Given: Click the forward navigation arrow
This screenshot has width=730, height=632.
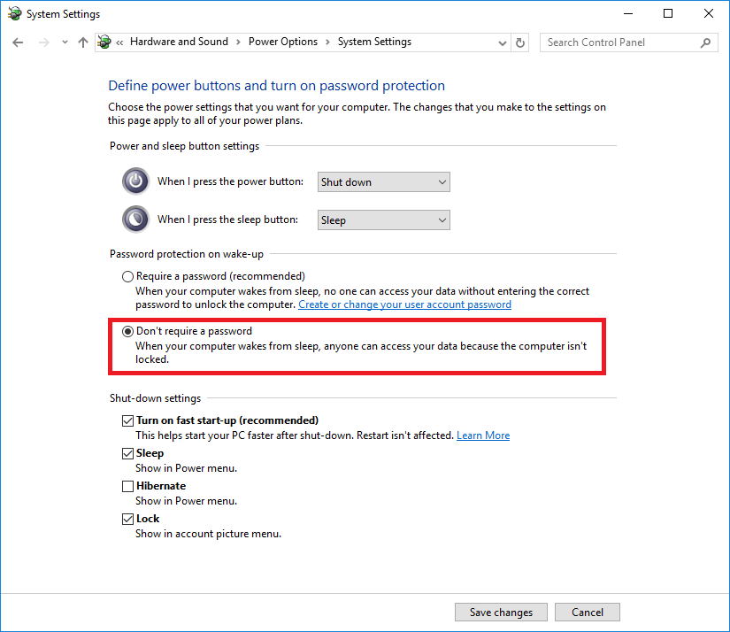Looking at the screenshot, I should pos(43,42).
